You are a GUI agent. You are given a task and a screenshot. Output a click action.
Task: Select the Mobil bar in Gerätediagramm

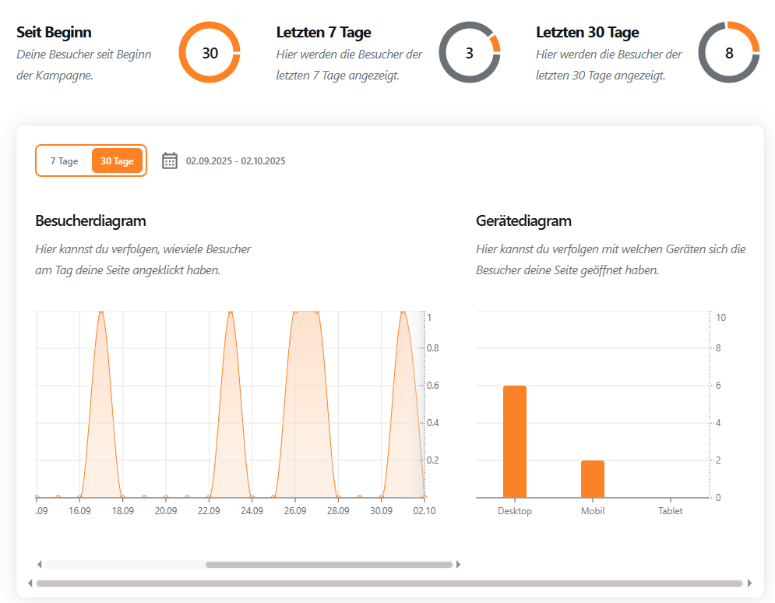tap(593, 479)
